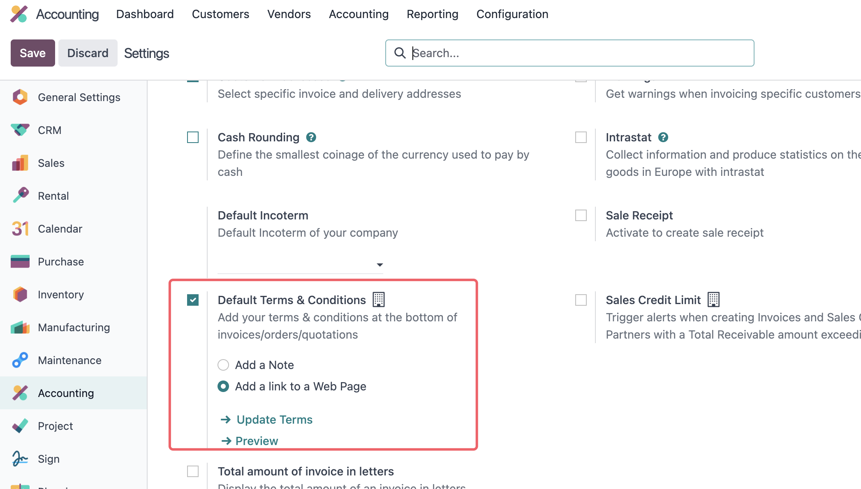Image resolution: width=861 pixels, height=489 pixels.
Task: Click the Accounting sidebar icon
Action: [20, 393]
